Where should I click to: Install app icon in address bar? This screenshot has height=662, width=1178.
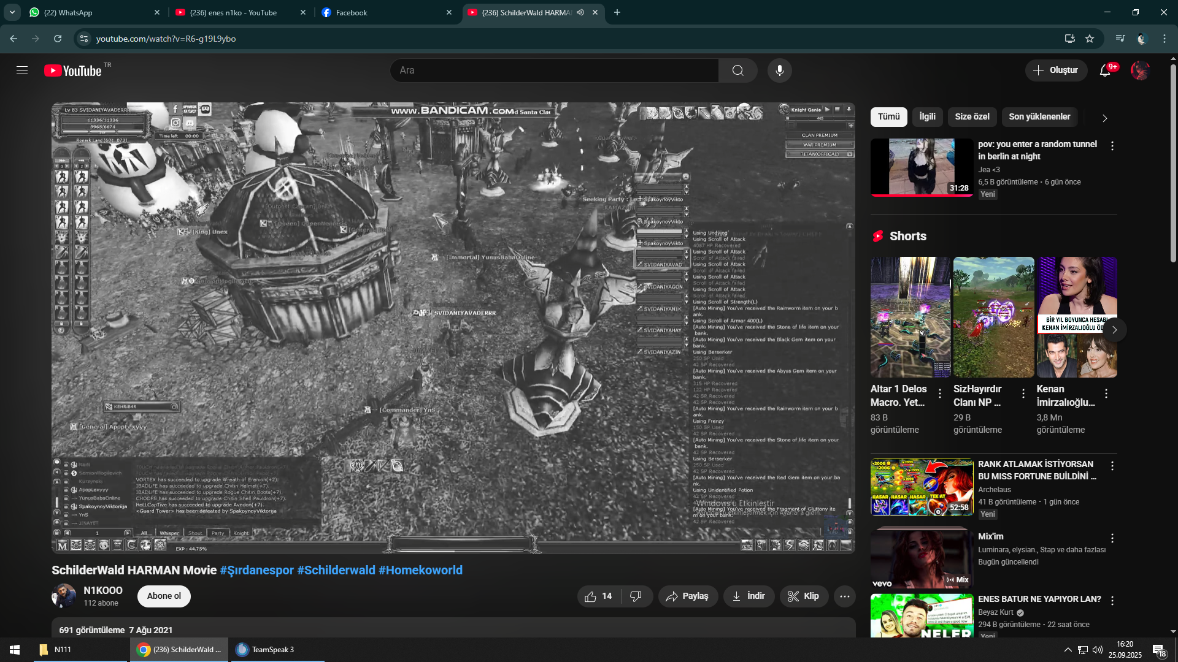(1070, 39)
